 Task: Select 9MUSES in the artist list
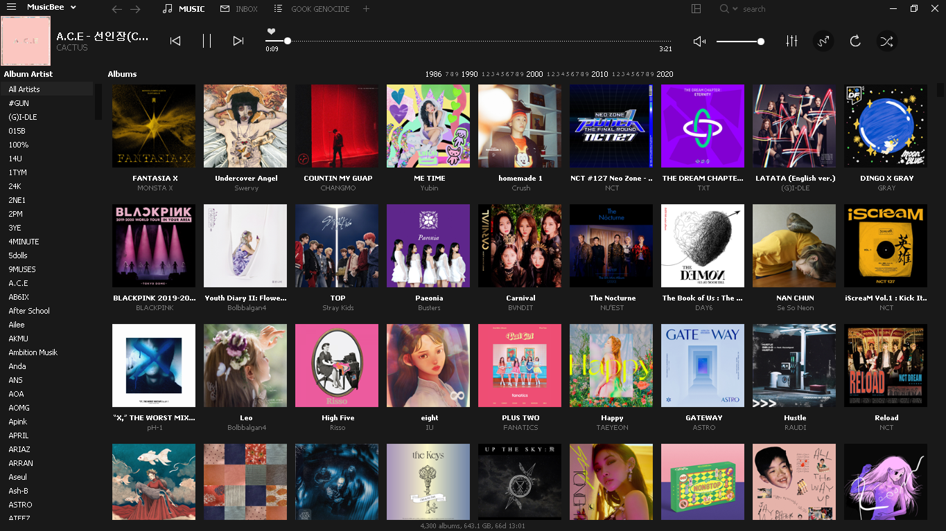point(46,269)
